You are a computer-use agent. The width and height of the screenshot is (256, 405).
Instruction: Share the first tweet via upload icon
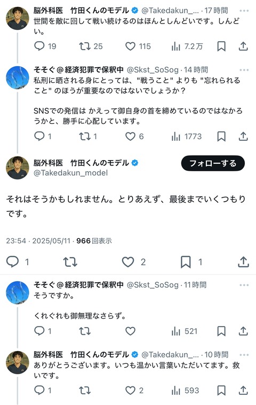(x=243, y=46)
